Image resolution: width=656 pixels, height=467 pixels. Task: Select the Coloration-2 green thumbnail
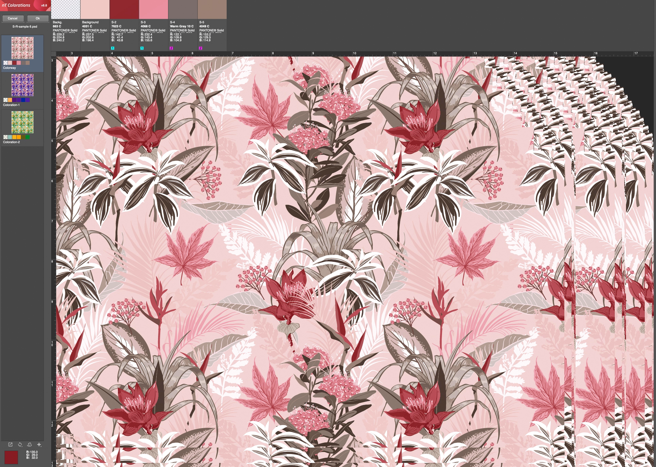[22, 122]
